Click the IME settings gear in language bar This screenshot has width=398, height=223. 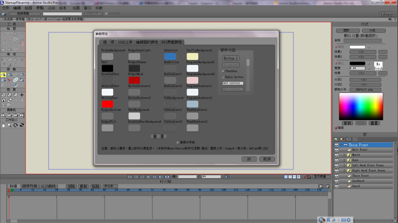[349, 220]
